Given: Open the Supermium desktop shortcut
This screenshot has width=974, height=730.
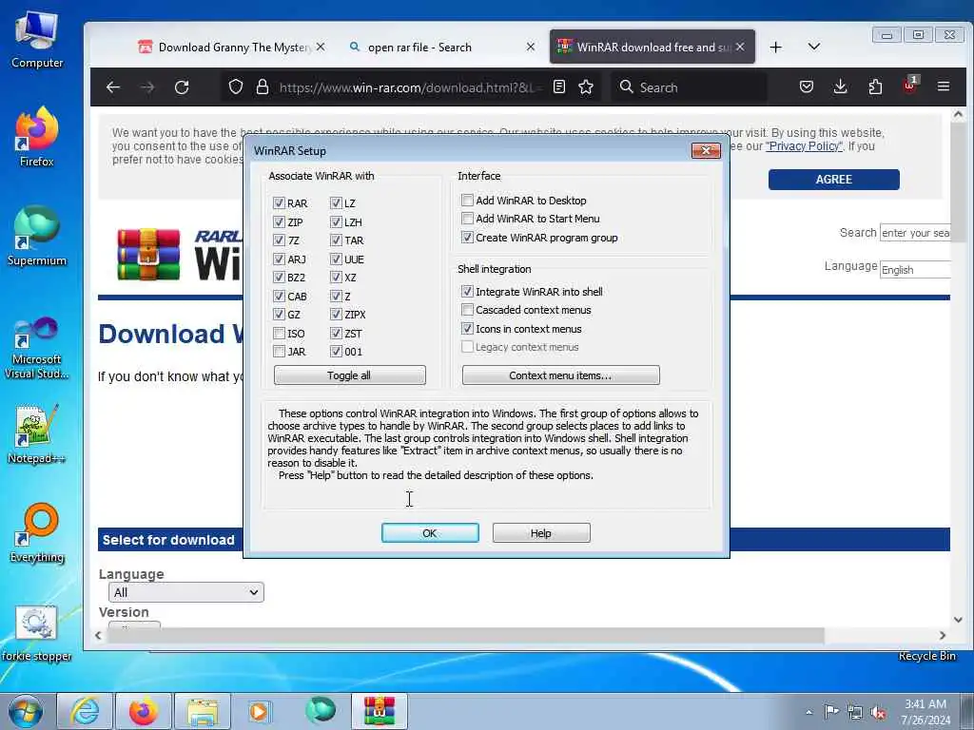Looking at the screenshot, I should pyautogui.click(x=37, y=236).
